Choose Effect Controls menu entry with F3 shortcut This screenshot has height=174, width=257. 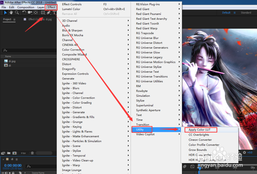point(94,4)
